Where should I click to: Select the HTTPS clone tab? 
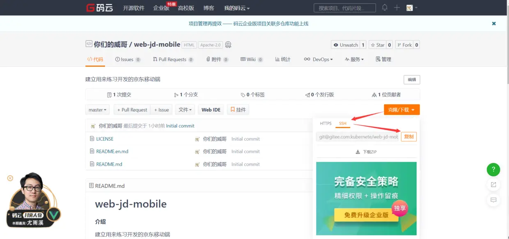(326, 124)
